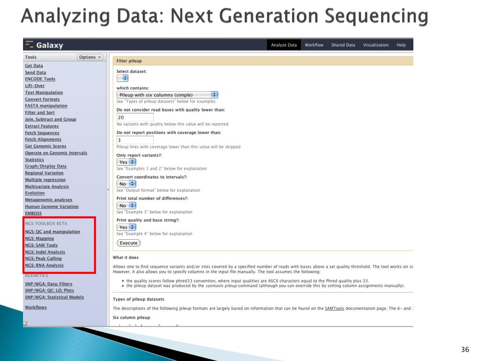Open the Workflow tab
481x361 pixels.
point(314,45)
